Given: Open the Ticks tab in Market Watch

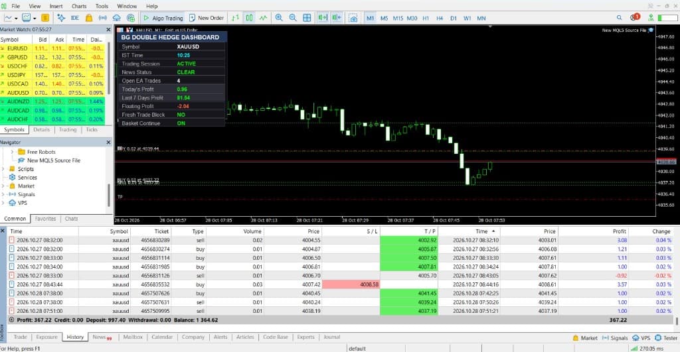Looking at the screenshot, I should click(x=92, y=129).
